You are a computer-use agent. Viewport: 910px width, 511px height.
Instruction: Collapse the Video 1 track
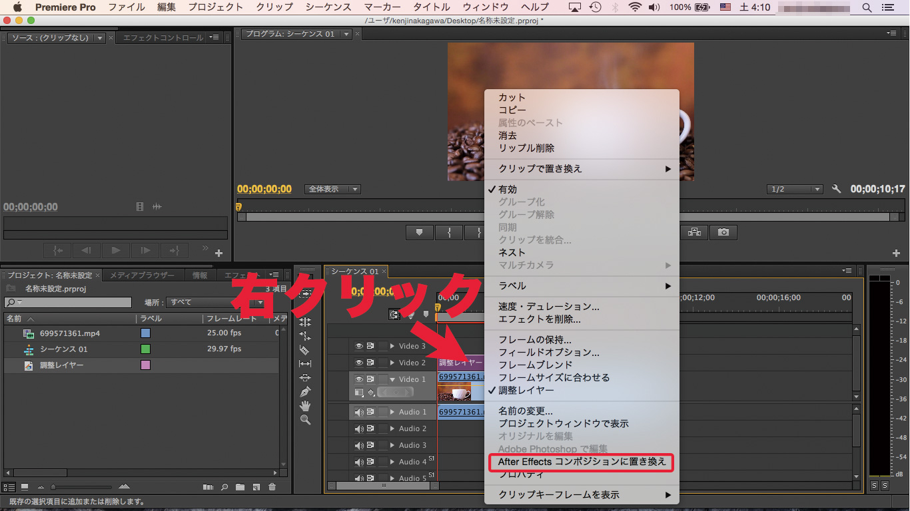point(392,379)
